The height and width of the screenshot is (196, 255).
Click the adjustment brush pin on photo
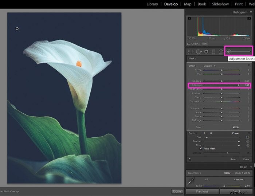(17, 29)
